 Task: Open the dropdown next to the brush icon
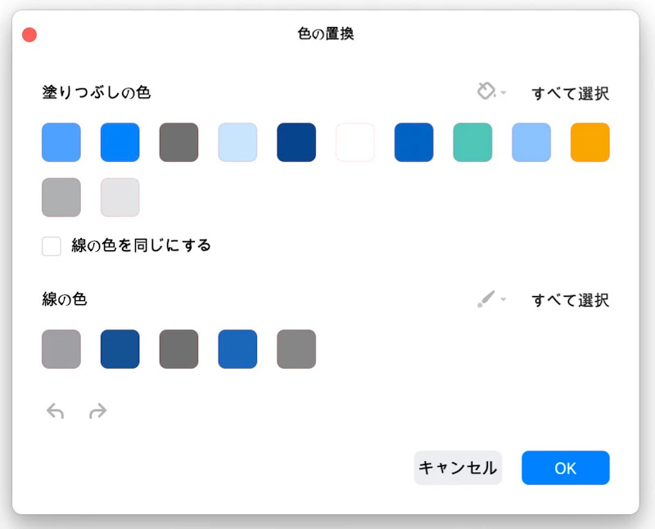pos(502,299)
